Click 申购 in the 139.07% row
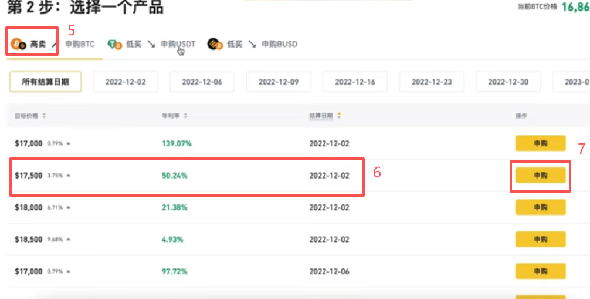Screen dimensions: 590x299 [x=540, y=143]
